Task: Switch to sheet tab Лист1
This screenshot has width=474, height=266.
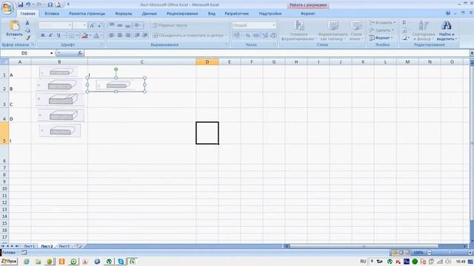Action: [30, 246]
